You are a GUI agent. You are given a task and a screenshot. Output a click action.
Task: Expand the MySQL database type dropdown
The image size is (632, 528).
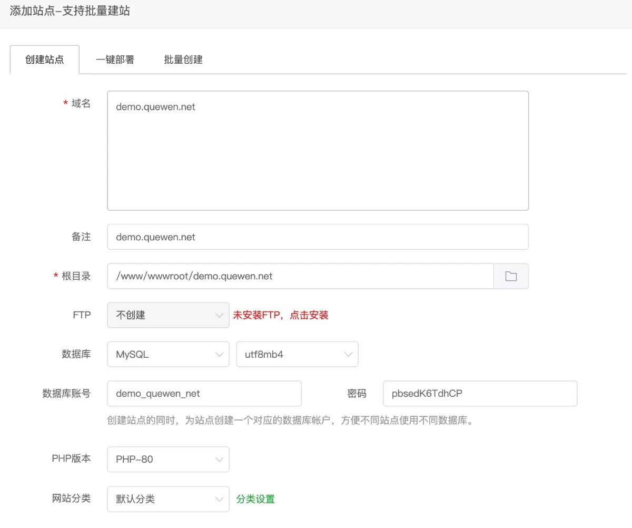click(168, 355)
